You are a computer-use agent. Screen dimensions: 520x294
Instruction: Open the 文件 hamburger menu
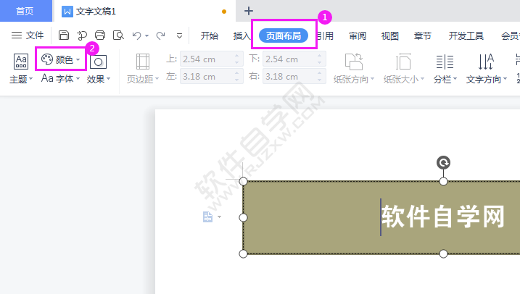click(x=28, y=35)
